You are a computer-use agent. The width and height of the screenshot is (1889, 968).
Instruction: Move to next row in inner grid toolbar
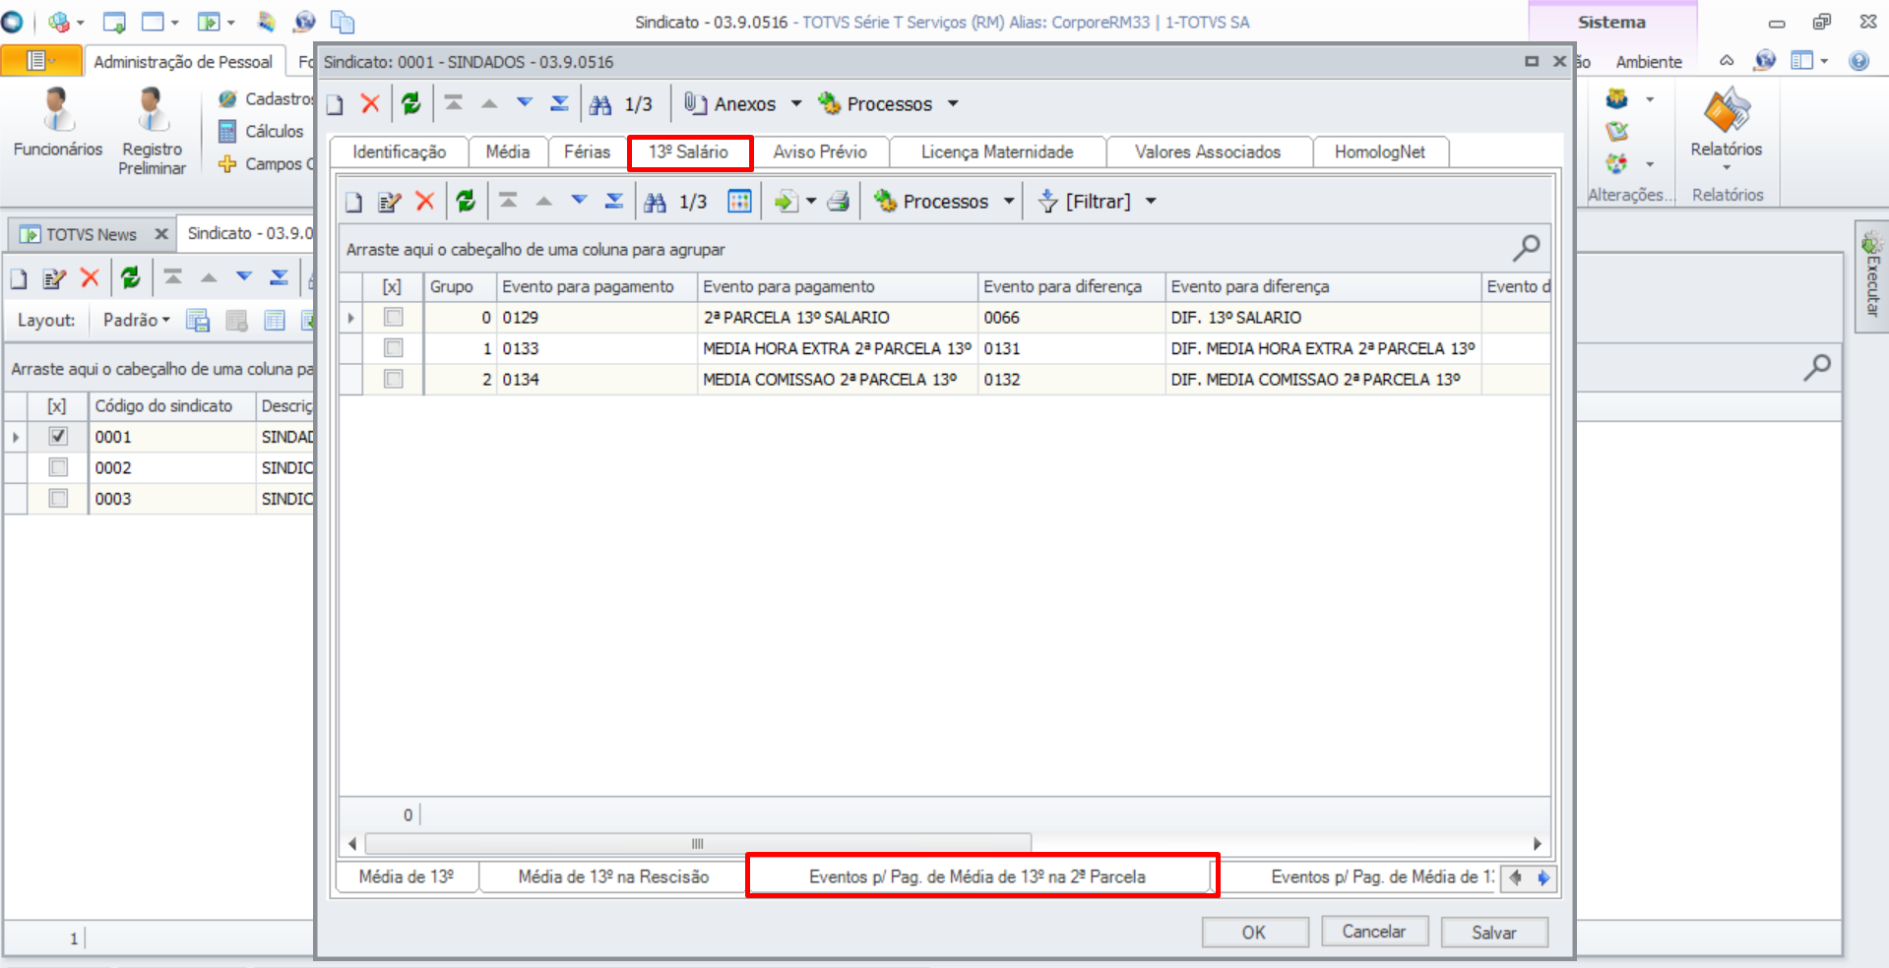(x=579, y=200)
